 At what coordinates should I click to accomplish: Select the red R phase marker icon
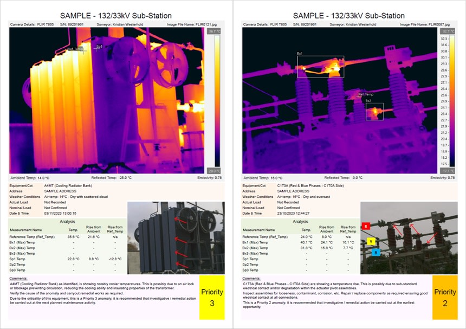tap(366, 226)
